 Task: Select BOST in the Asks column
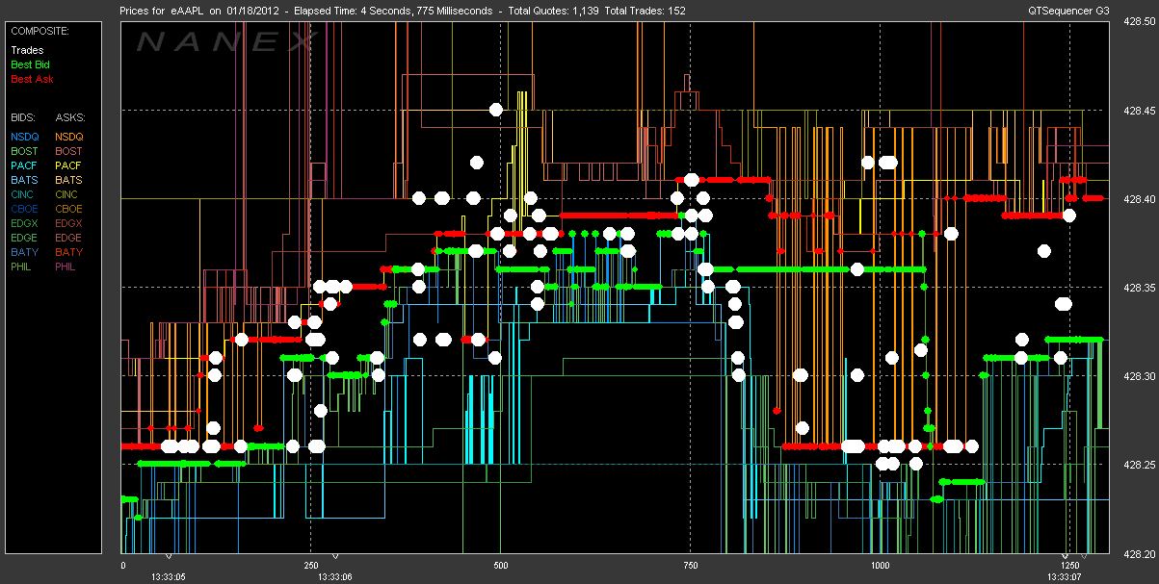69,151
